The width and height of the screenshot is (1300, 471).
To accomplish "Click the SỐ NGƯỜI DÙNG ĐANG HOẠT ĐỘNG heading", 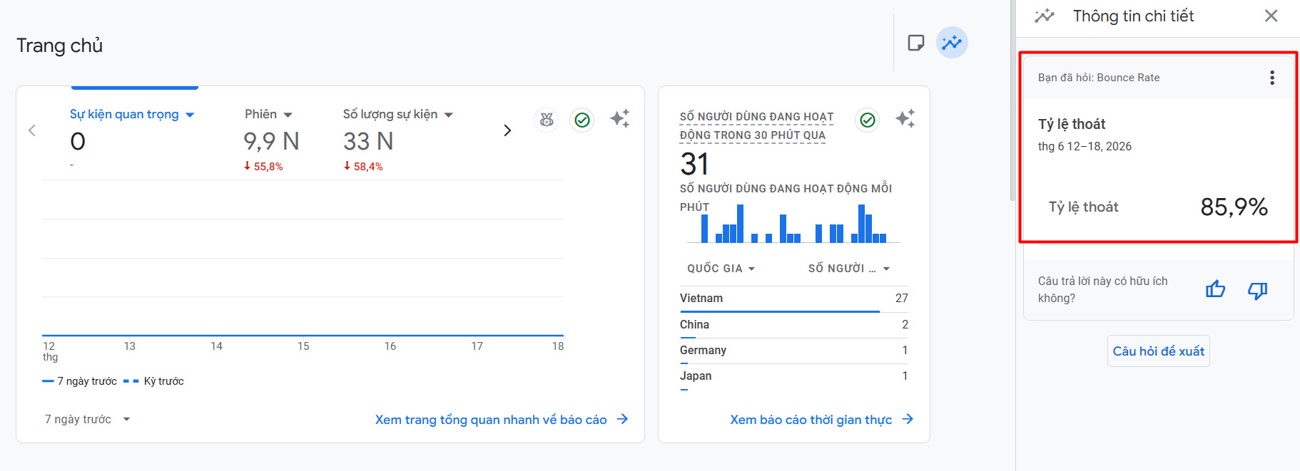I will (756, 125).
